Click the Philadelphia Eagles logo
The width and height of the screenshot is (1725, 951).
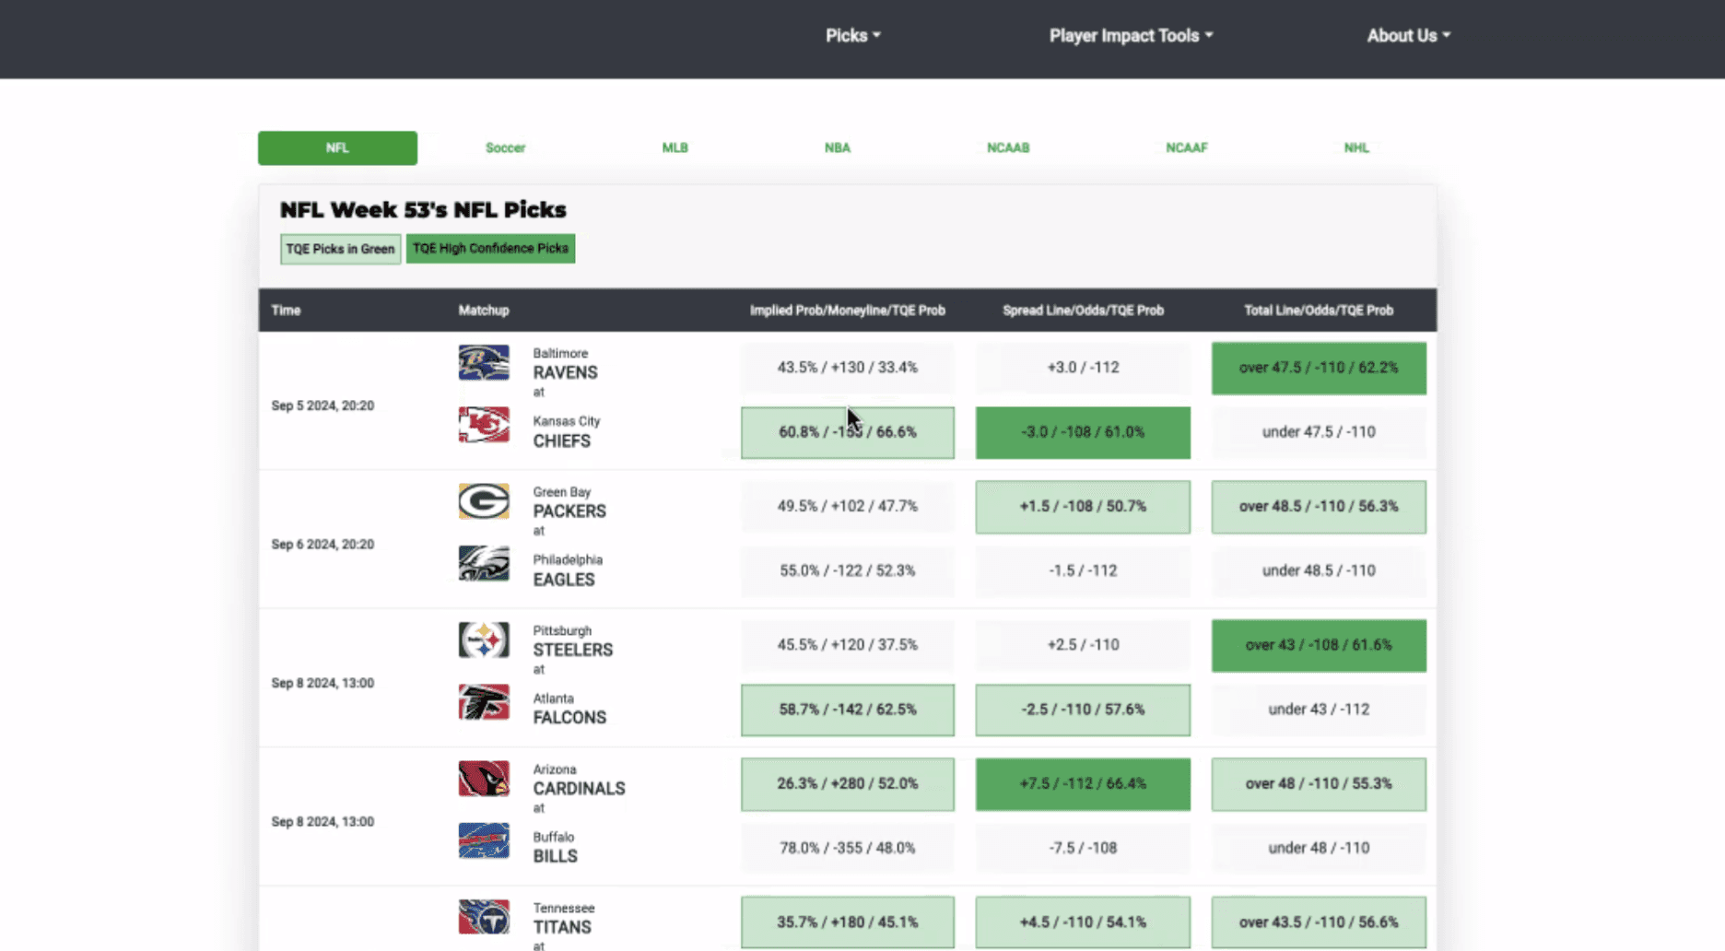pos(484,563)
